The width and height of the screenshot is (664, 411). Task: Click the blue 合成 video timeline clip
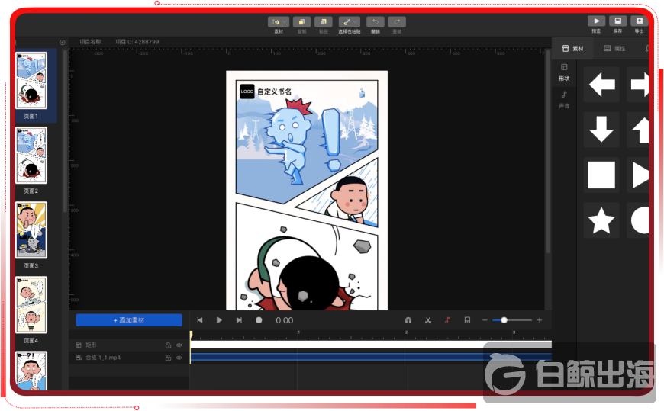point(371,357)
